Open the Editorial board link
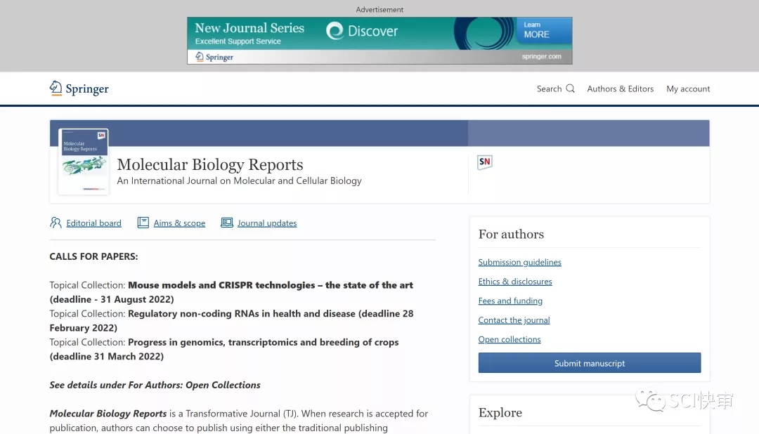Image resolution: width=759 pixels, height=434 pixels. pos(93,223)
